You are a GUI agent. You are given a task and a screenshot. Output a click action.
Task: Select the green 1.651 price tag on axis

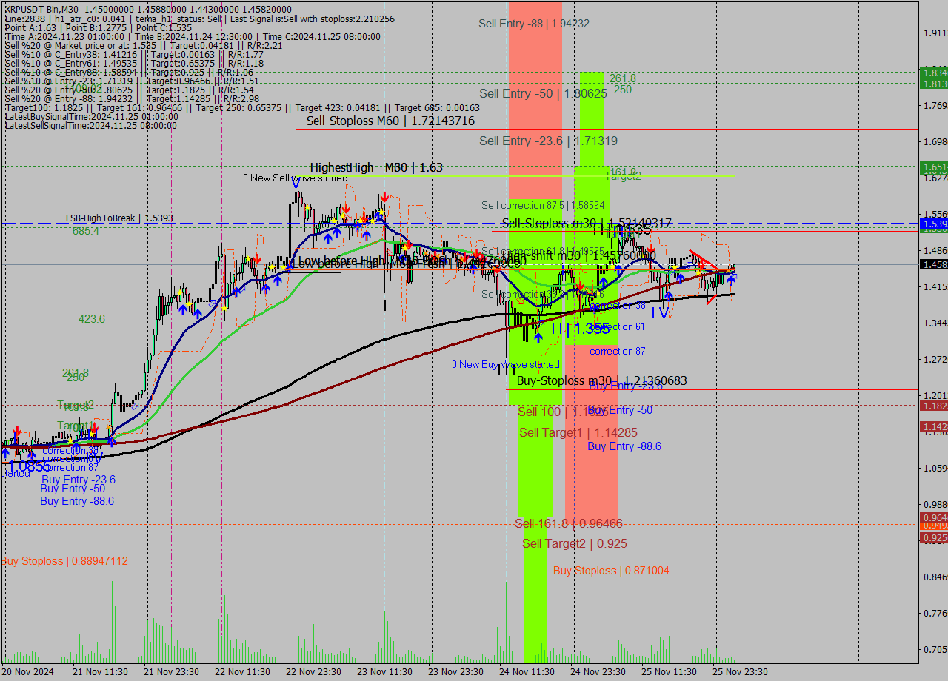[934, 167]
